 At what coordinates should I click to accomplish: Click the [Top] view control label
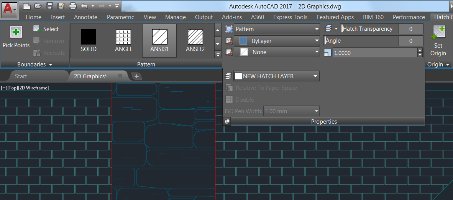point(12,88)
